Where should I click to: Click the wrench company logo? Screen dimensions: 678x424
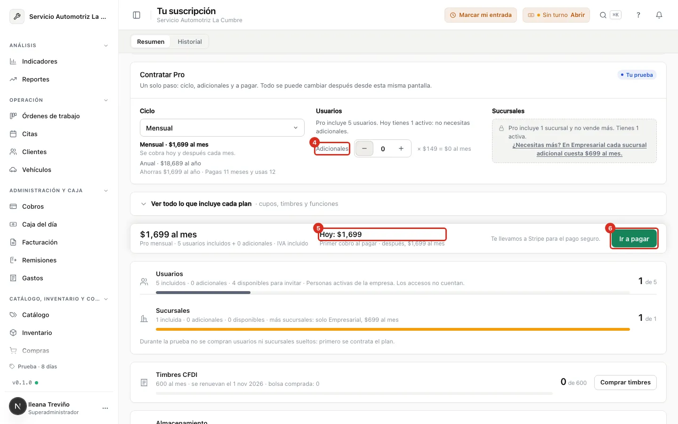click(x=17, y=16)
